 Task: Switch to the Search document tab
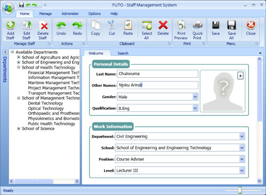123,53
